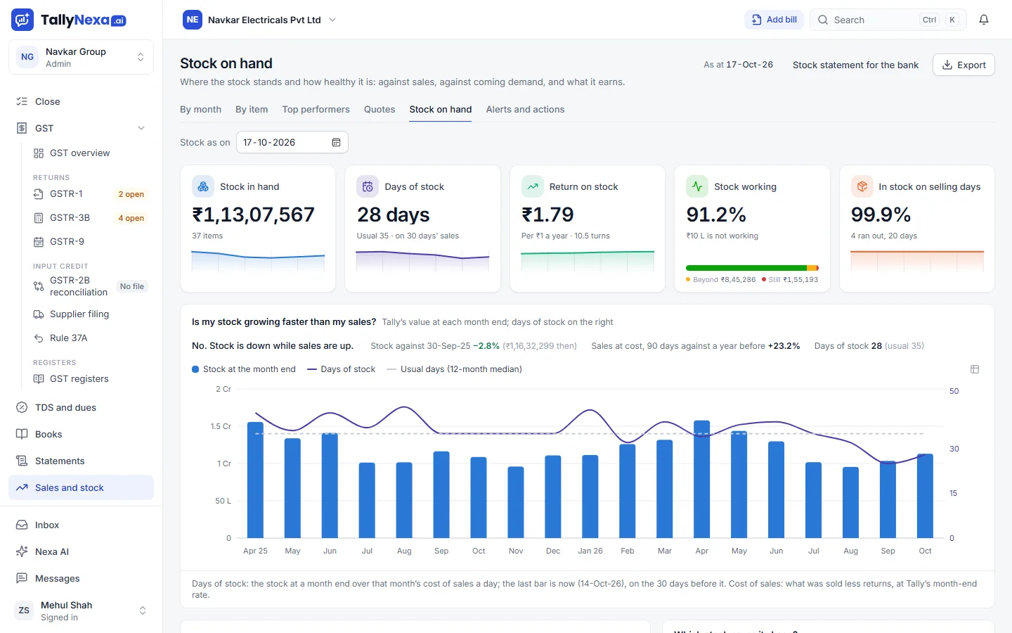This screenshot has width=1012, height=633.
Task: Open Close in the sidebar
Action: tap(81, 101)
